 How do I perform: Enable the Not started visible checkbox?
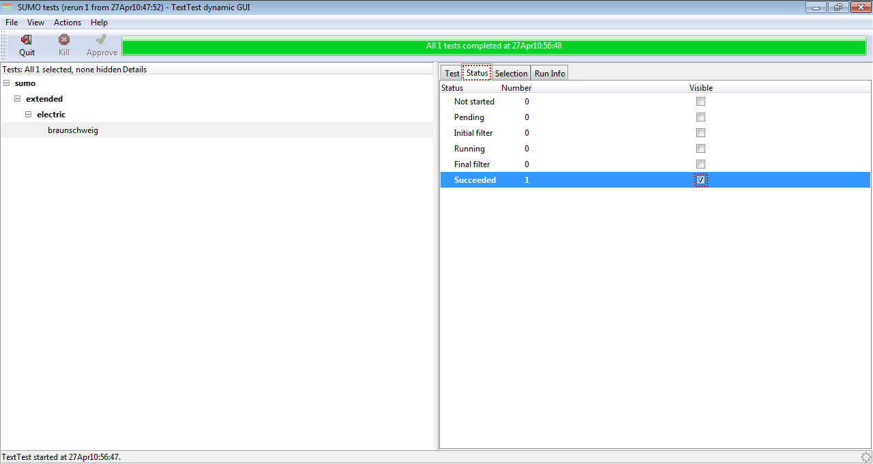tap(700, 102)
